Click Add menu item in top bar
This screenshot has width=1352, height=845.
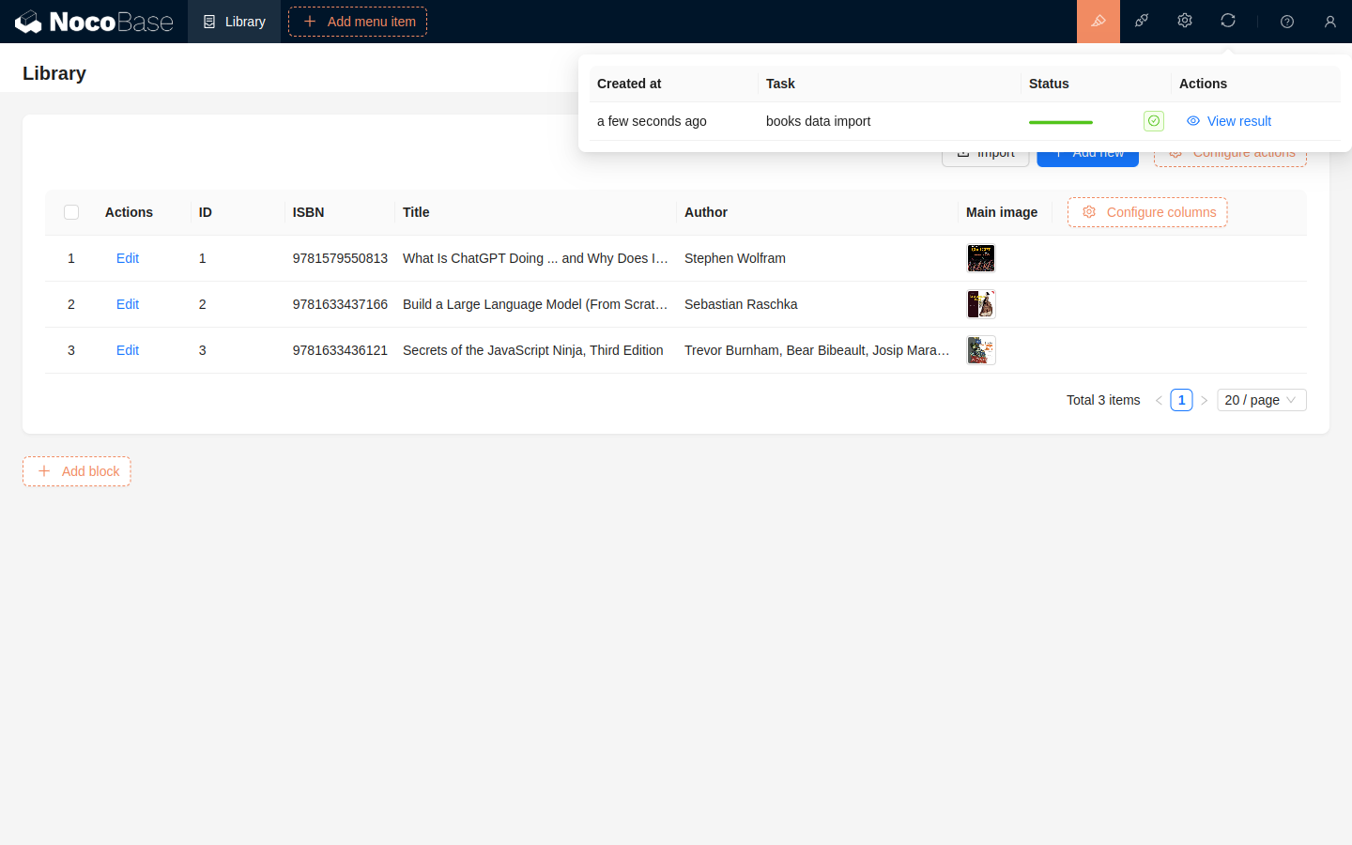click(358, 22)
